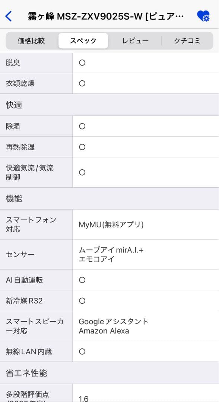Tap the 無線LAN内蔵 row
This screenshot has width=219, height=402.
(35, 351)
